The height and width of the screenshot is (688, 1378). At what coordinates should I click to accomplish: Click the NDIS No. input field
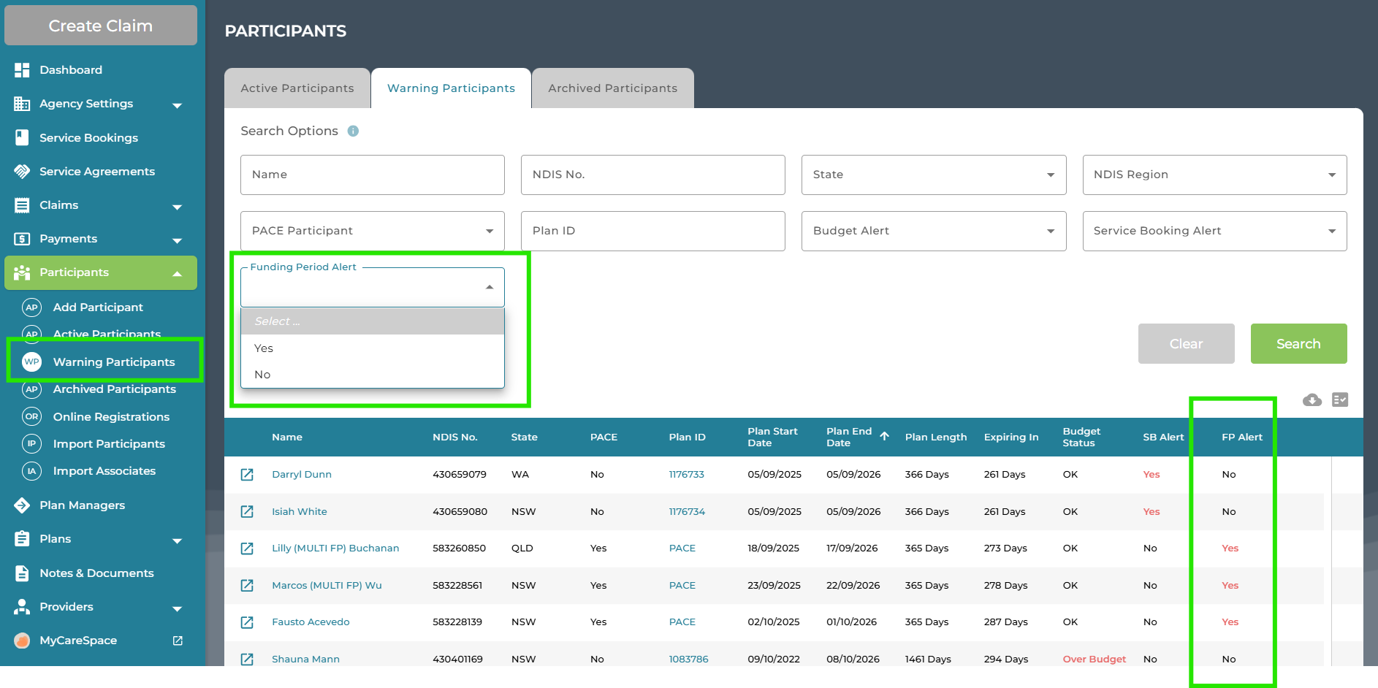tap(652, 175)
